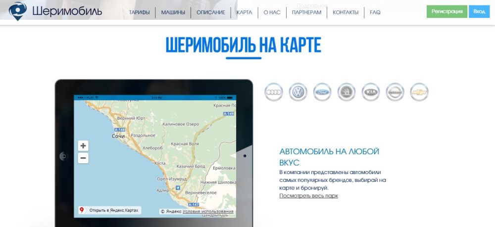Click the Nissan brand icon
The height and width of the screenshot is (227, 495).
(x=395, y=92)
